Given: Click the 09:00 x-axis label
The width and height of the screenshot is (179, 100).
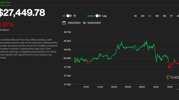Looking at the screenshot, I should [x=142, y=87].
